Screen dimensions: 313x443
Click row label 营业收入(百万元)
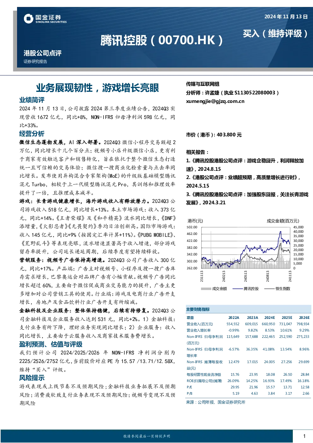pyautogui.click(x=200, y=324)
